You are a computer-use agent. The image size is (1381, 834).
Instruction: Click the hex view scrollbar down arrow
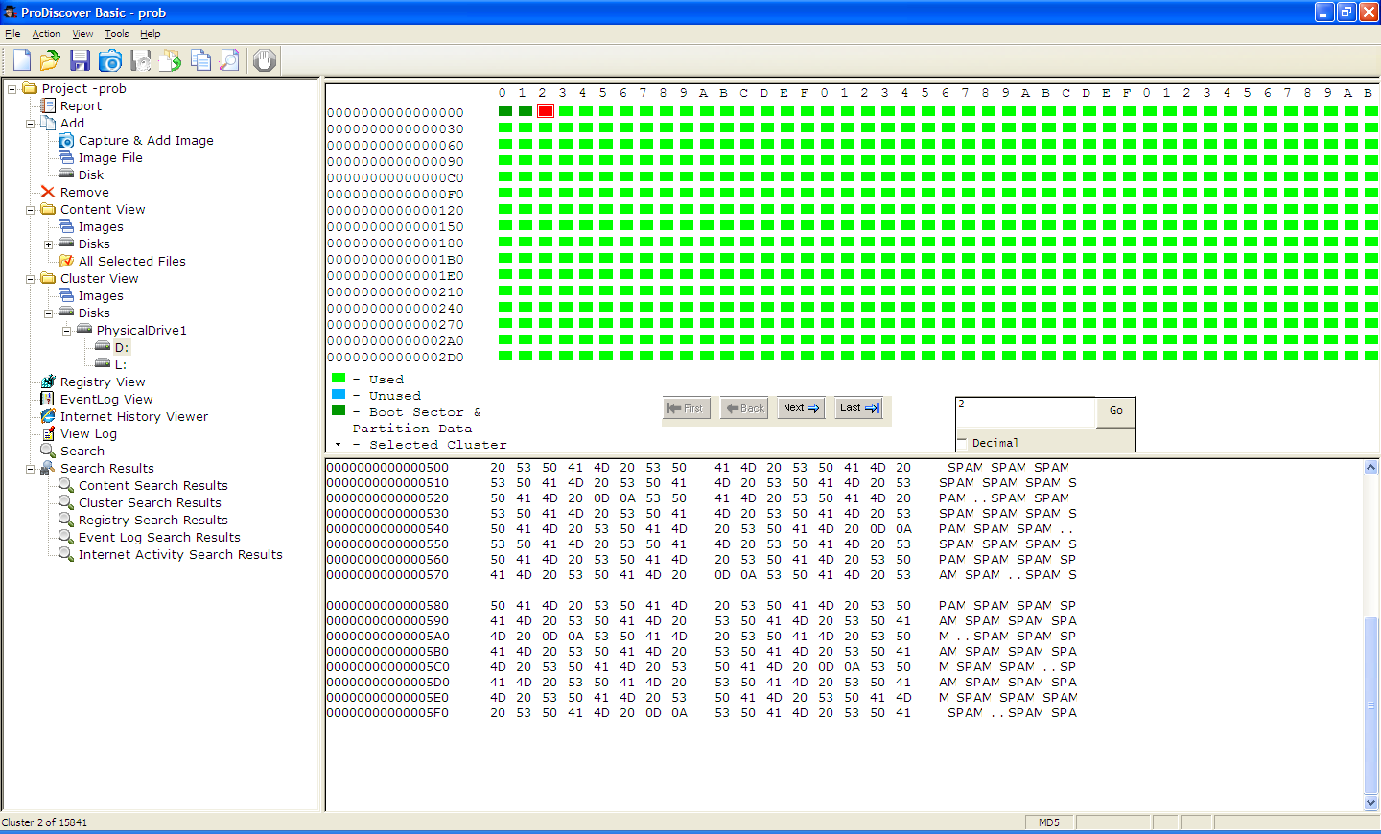(1371, 802)
